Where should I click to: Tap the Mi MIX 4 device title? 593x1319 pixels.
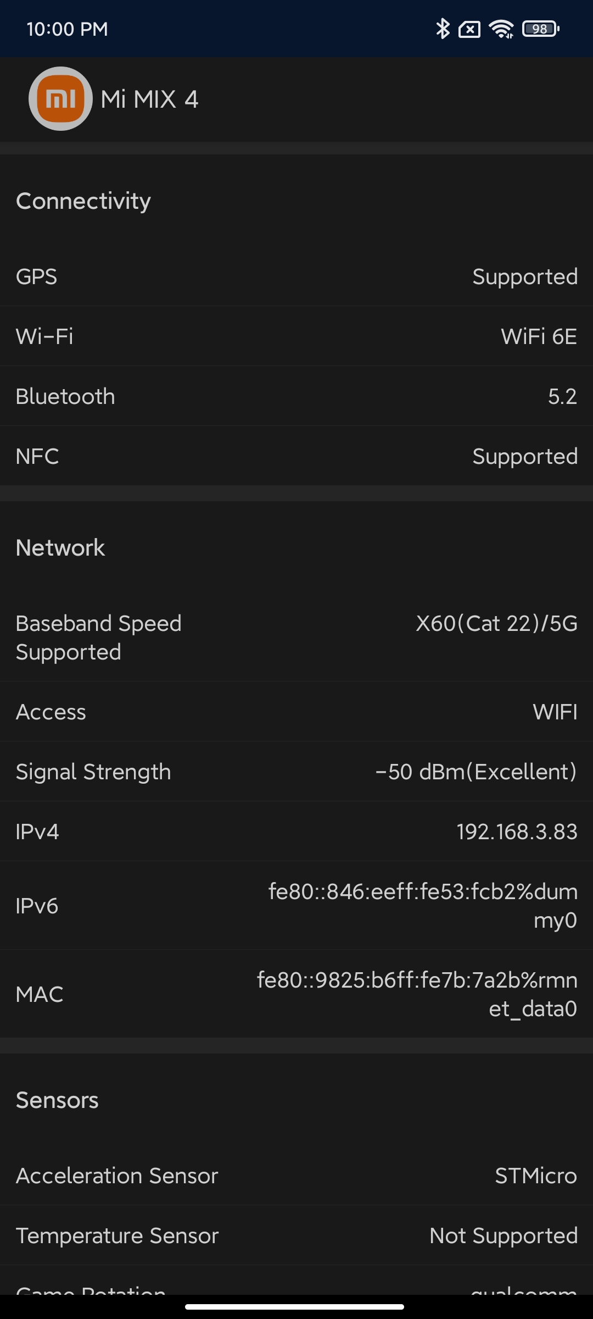[x=149, y=99]
